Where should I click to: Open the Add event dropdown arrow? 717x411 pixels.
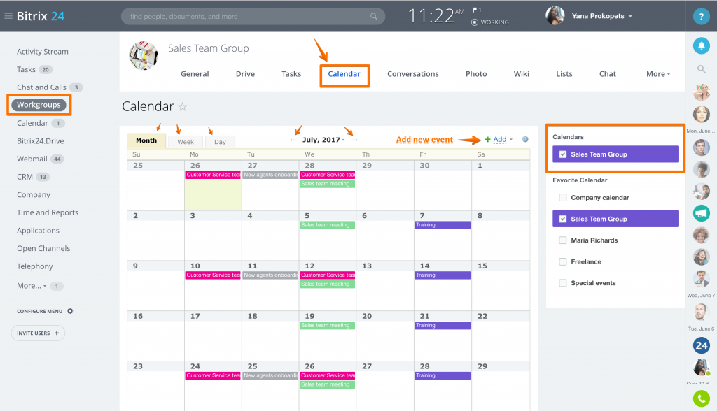coord(511,139)
